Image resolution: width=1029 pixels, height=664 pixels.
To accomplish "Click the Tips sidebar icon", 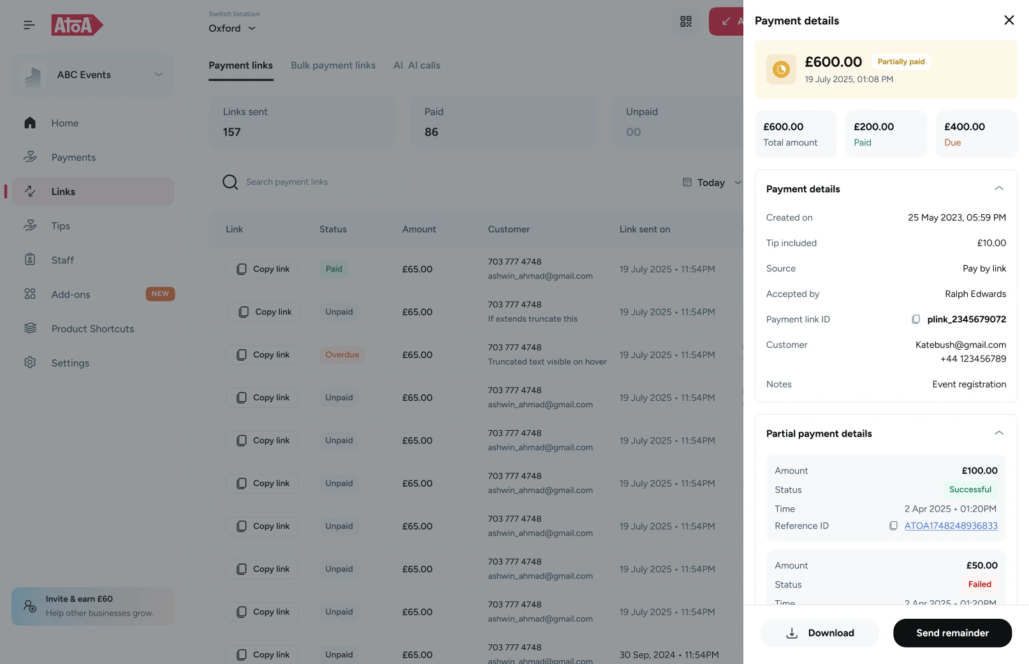I will (30, 226).
